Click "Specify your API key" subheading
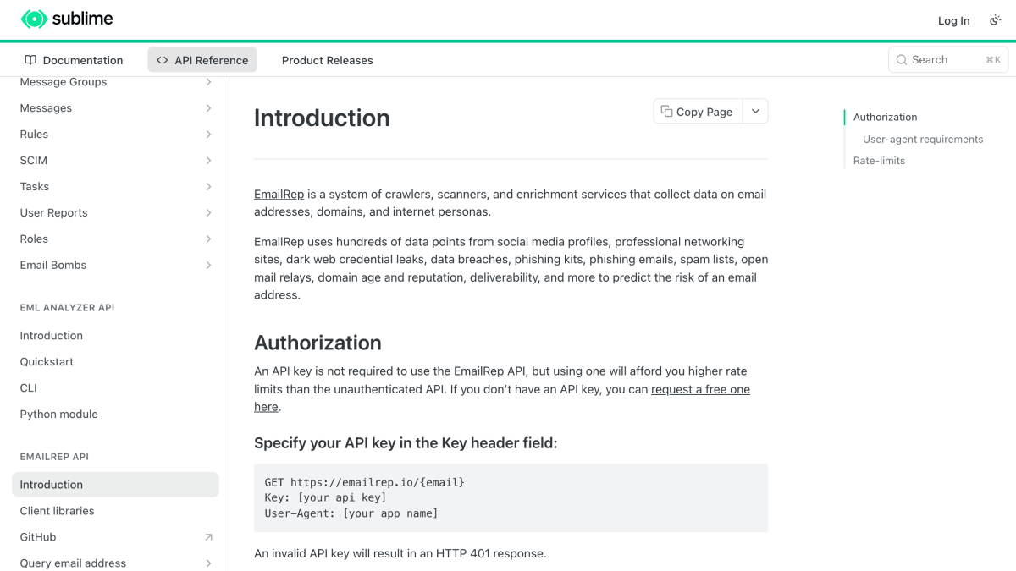 click(x=406, y=443)
